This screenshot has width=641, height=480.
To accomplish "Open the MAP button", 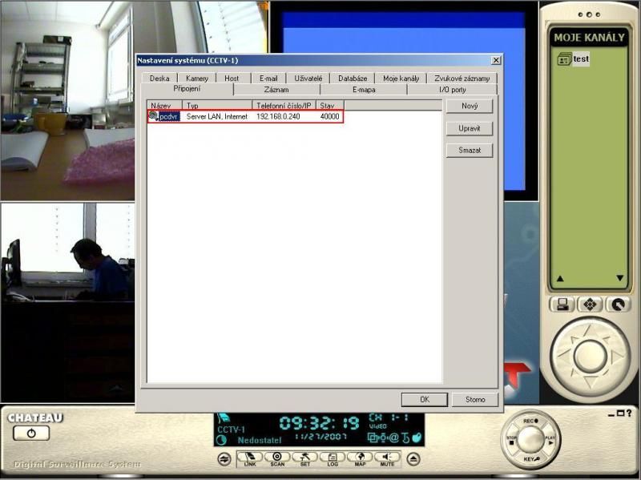I will coord(360,458).
